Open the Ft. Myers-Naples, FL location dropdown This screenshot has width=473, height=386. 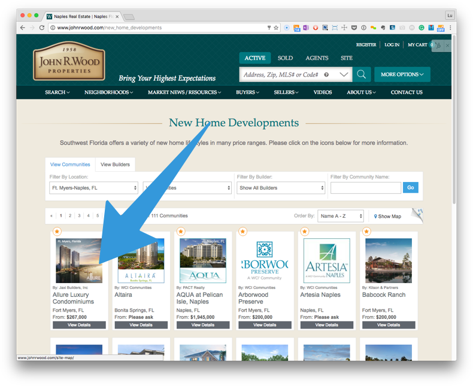94,188
